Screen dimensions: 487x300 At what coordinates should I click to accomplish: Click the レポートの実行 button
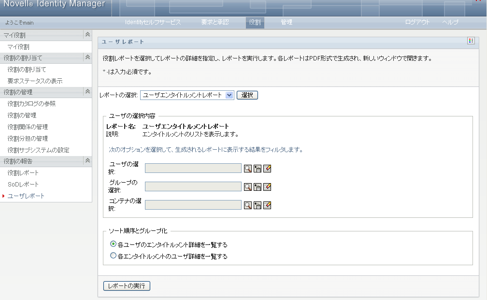[127, 286]
